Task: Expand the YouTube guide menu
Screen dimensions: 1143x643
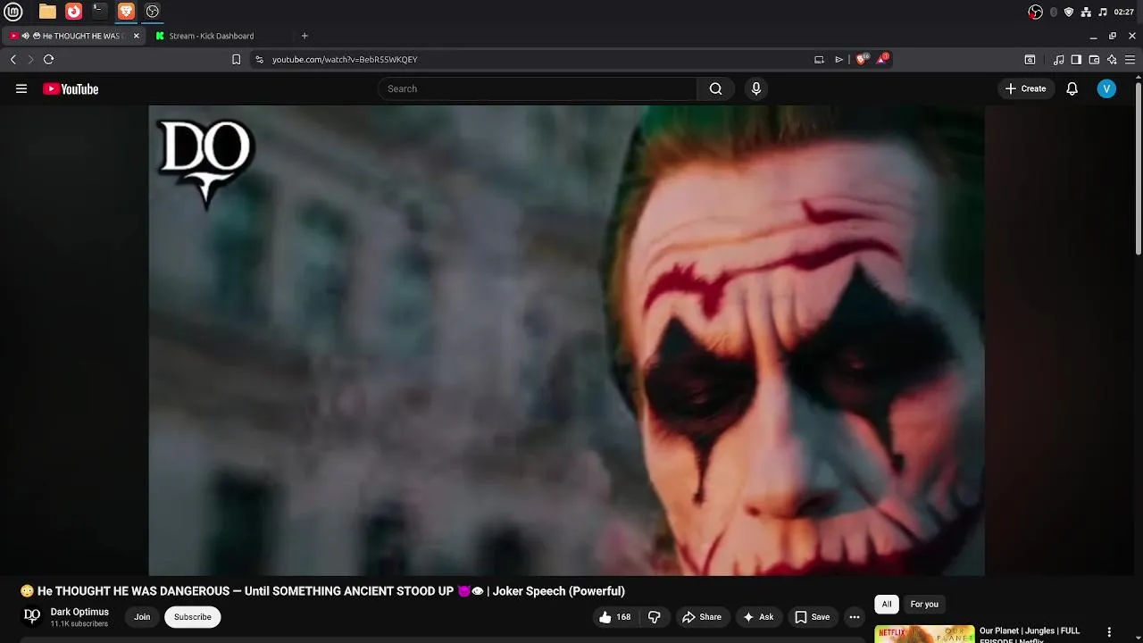Action: coord(21,88)
